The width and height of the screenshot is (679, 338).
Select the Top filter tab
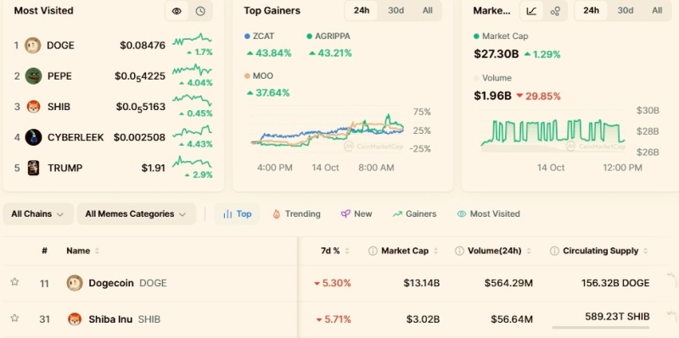[237, 214]
